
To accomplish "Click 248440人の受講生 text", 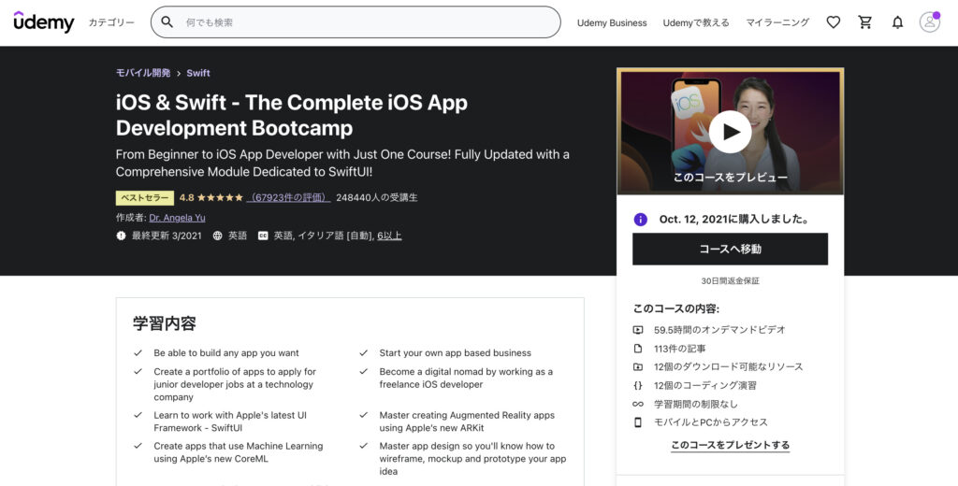I will click(377, 198).
